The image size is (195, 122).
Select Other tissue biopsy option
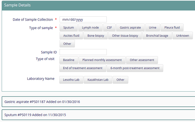pos(125,36)
